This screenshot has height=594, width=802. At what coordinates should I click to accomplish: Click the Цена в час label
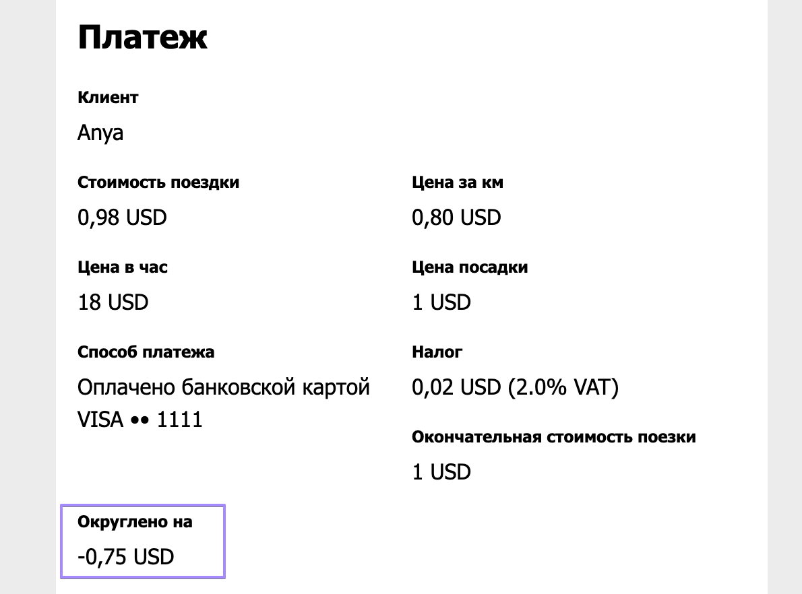(x=123, y=267)
